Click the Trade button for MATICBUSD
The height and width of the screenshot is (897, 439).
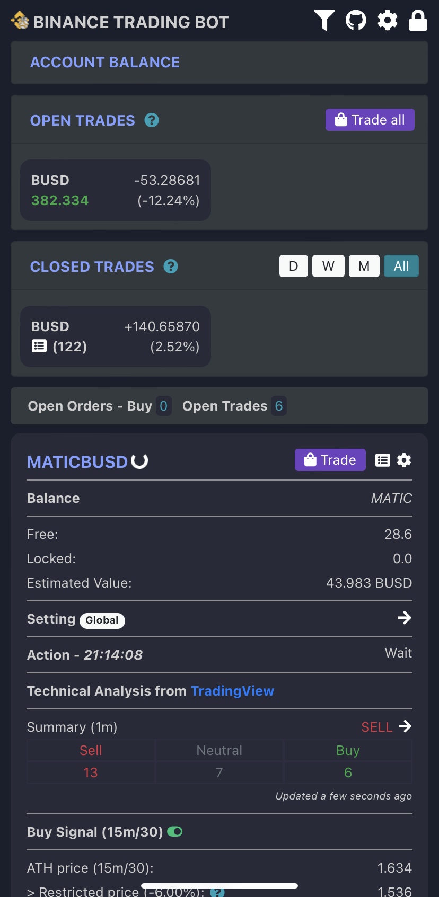point(330,460)
